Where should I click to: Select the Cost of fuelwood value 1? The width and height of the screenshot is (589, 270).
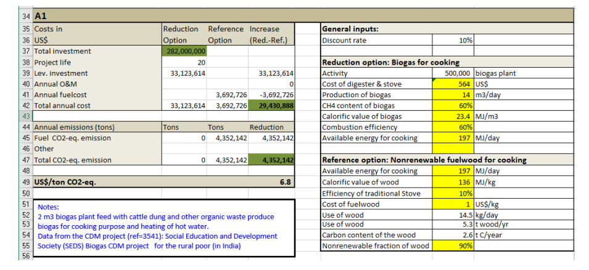point(453,204)
